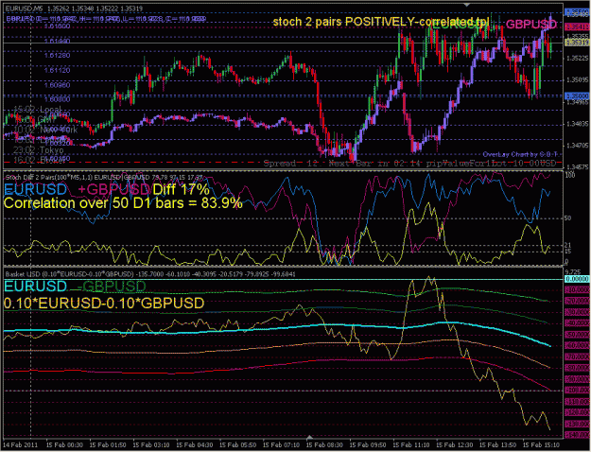The height and width of the screenshot is (452, 591).
Task: Click the 50 level on the stochastic scale
Action: [568, 218]
